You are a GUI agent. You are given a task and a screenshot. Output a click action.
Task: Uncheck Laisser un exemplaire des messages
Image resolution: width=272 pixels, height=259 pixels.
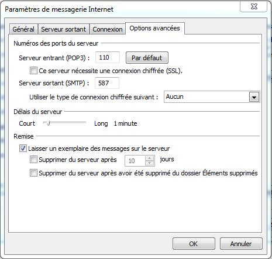coord(23,149)
